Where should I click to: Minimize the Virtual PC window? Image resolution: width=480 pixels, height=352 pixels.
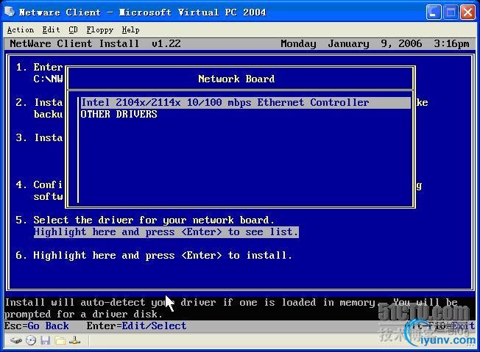pos(434,12)
